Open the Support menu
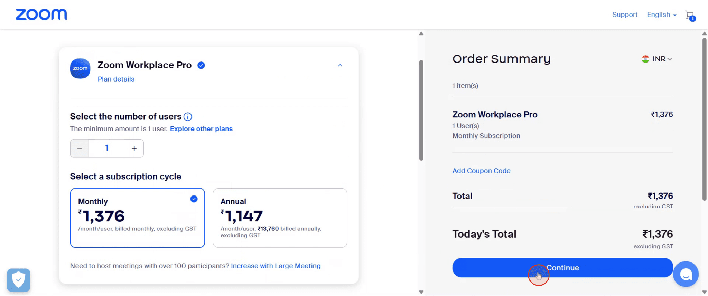The width and height of the screenshot is (708, 296). pos(625,15)
